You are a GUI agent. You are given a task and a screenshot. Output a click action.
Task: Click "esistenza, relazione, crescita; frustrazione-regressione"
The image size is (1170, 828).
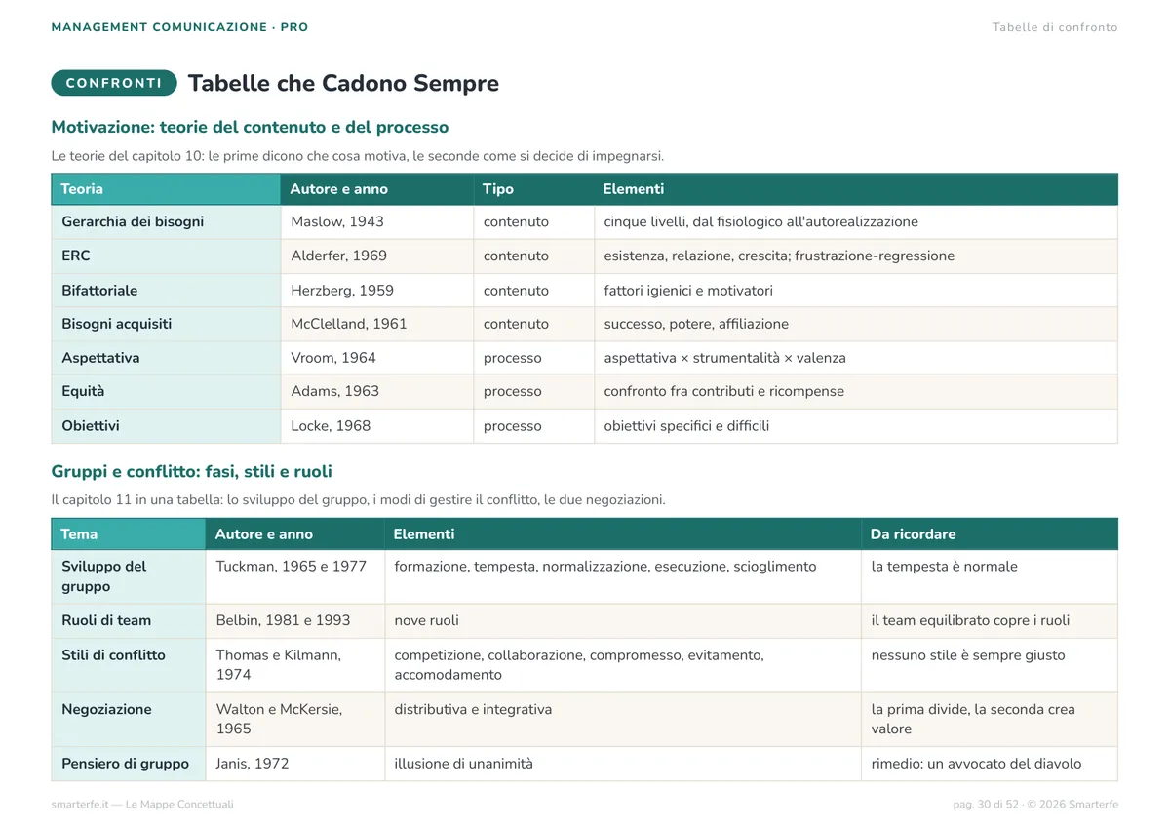(x=779, y=256)
